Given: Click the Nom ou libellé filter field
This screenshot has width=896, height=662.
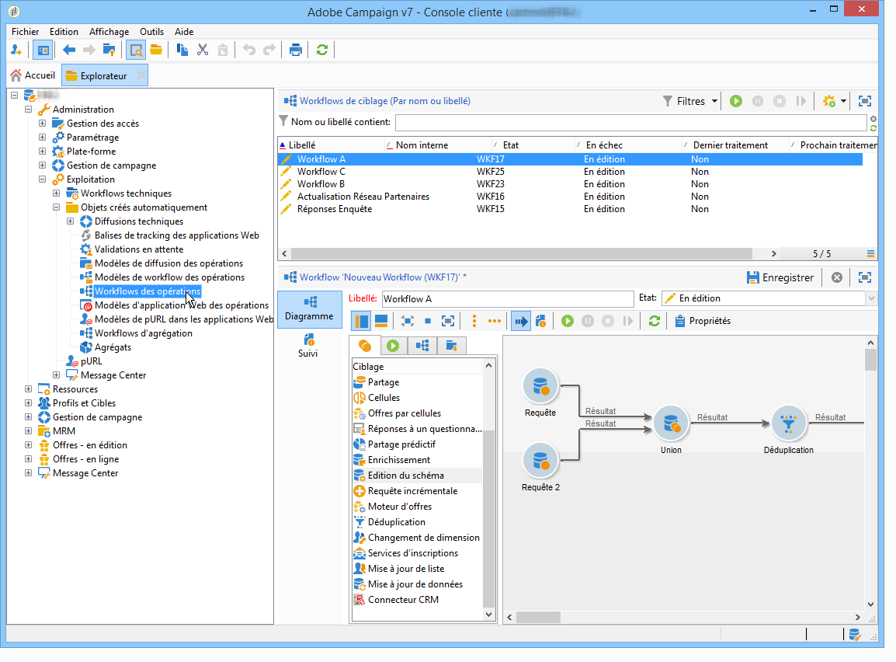Looking at the screenshot, I should pyautogui.click(x=630, y=123).
